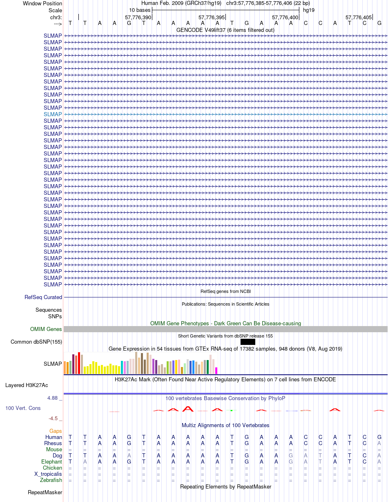Viewport: 388px width, 502px height.
Task: Click the 4.88 PhyloP maximum value
Action: click(x=53, y=398)
